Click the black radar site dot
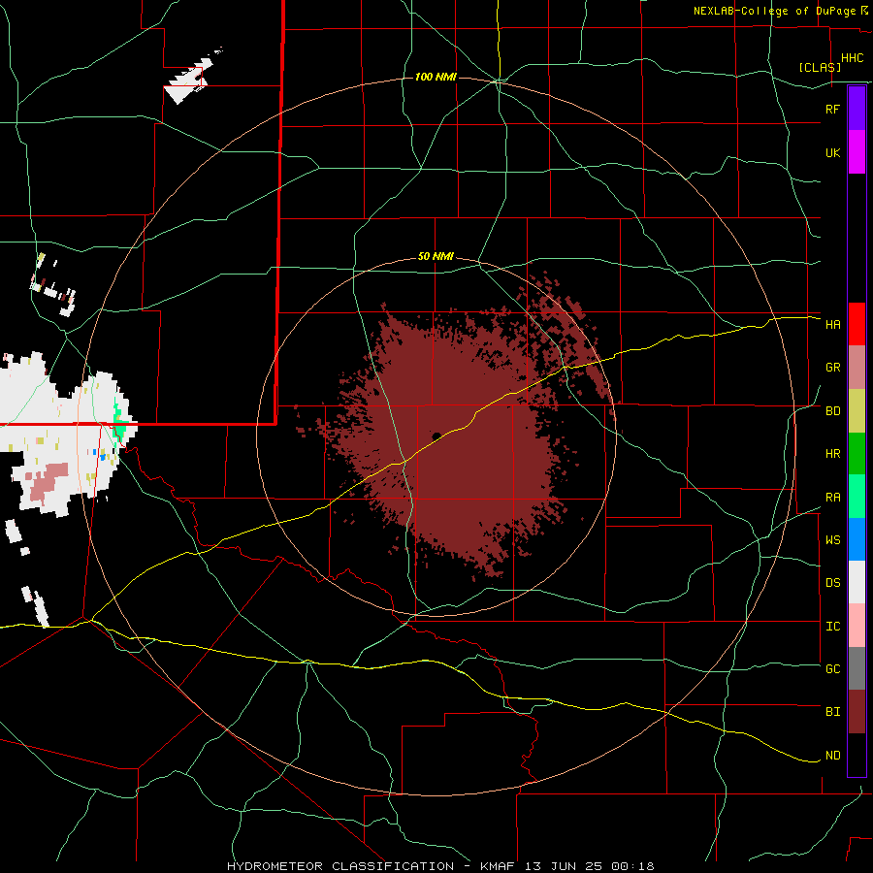This screenshot has width=873, height=873. click(436, 436)
